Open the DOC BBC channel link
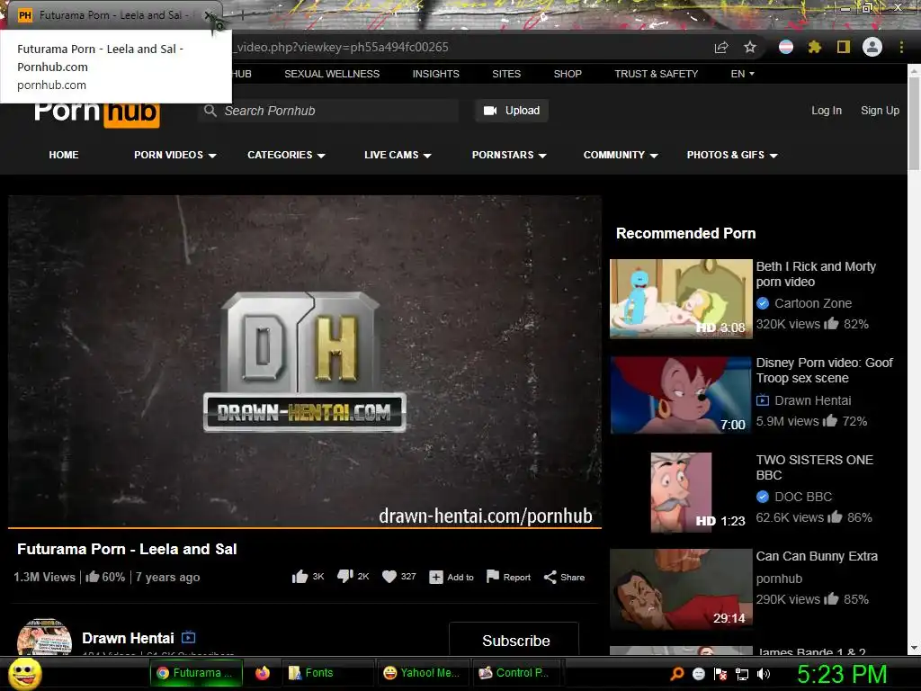921x691 pixels. tap(803, 497)
